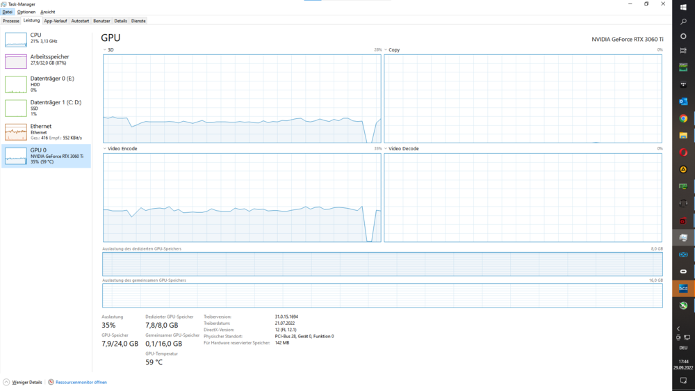Click the Ressourcenmonitor icon at the bottom
The image size is (695, 391).
pyautogui.click(x=51, y=382)
